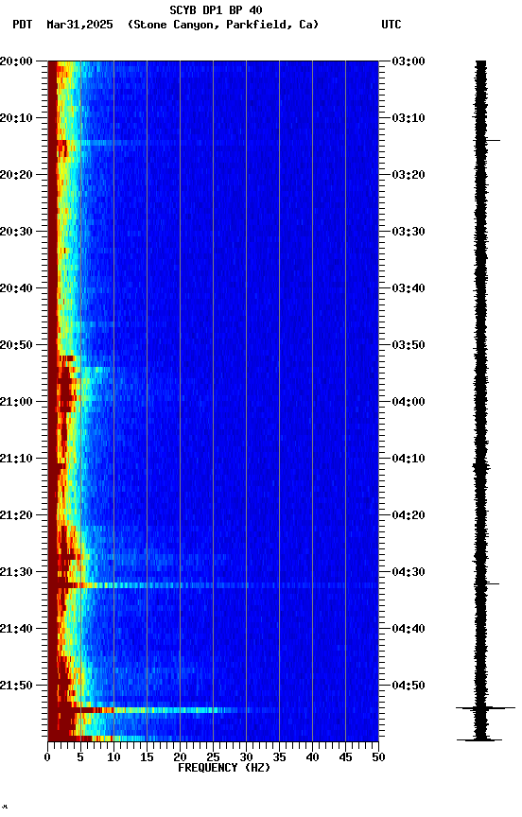The width and height of the screenshot is (522, 817).
Task: Click the 03:10 UTC time label
Action: pos(409,118)
